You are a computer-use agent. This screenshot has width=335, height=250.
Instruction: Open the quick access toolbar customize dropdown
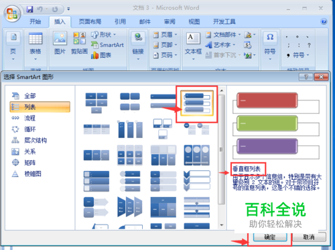pyautogui.click(x=68, y=9)
